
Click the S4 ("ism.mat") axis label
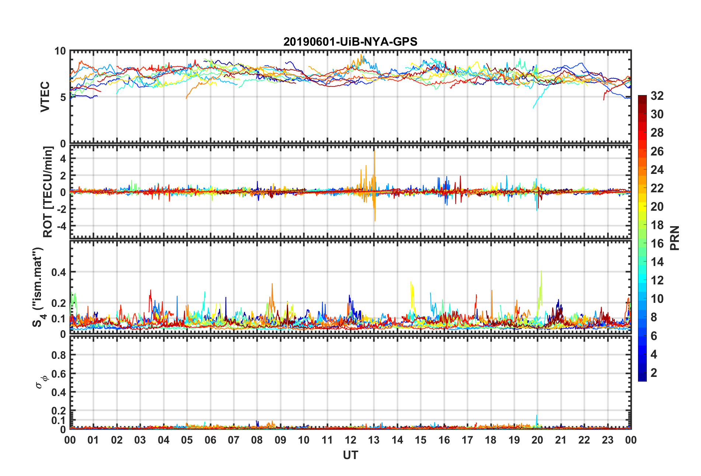[x=38, y=287]
